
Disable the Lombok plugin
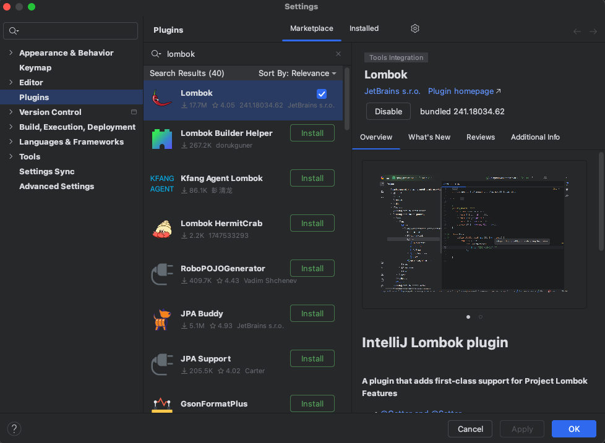coord(388,111)
